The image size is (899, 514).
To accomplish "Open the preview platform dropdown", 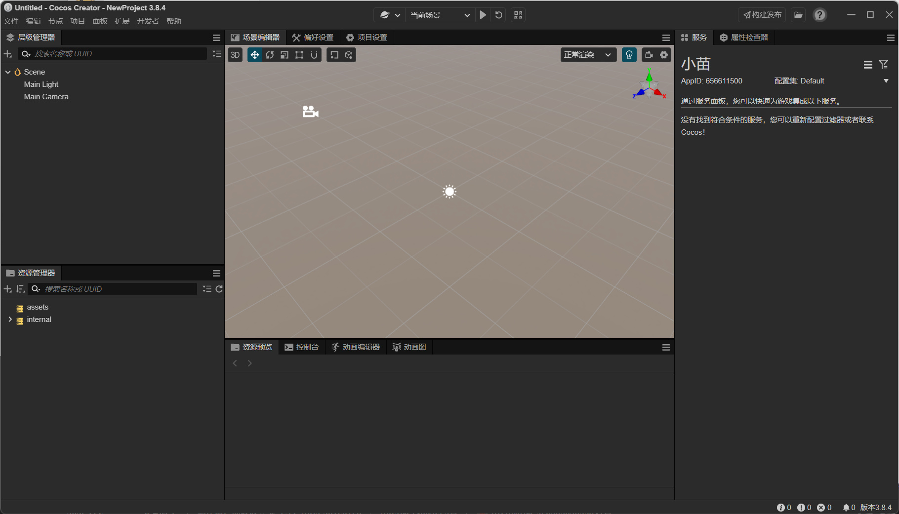I will (390, 15).
